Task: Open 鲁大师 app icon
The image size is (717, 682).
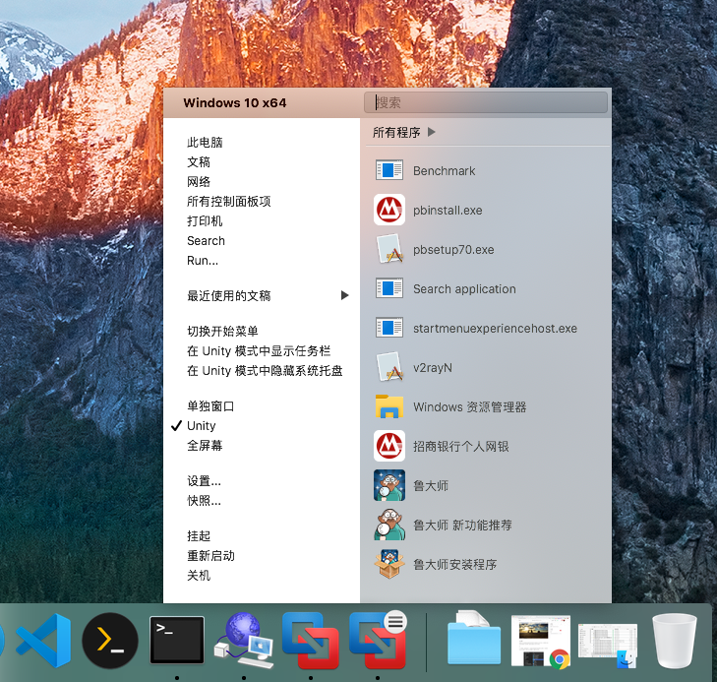Action: [x=389, y=485]
